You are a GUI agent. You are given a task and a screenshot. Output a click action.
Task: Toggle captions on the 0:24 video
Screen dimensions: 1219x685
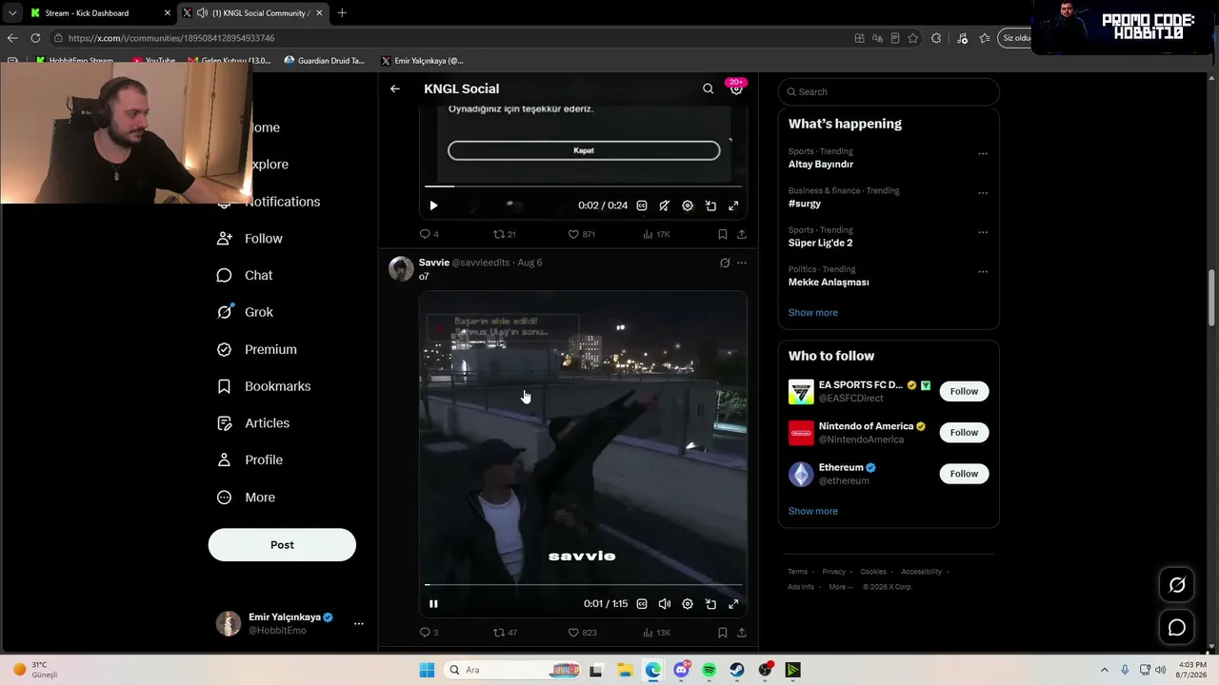pyautogui.click(x=642, y=205)
